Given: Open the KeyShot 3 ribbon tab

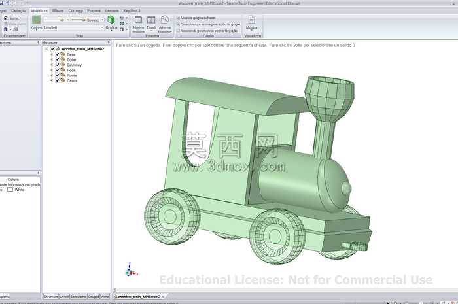Looking at the screenshot, I should click(x=132, y=11).
